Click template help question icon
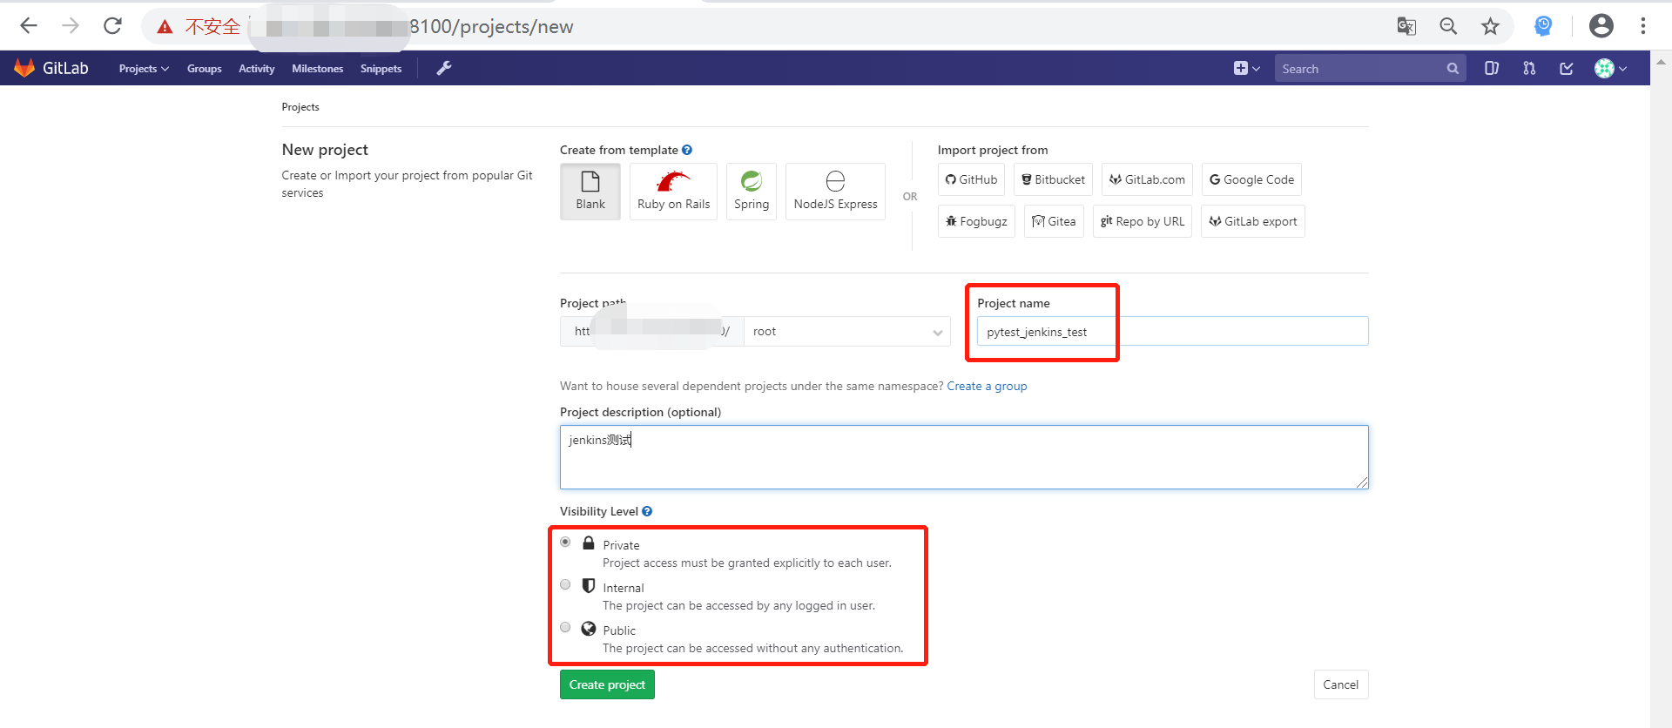 pyautogui.click(x=687, y=150)
